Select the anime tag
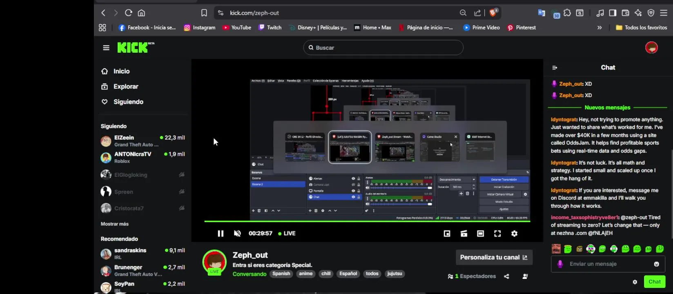The height and width of the screenshot is (294, 673). 305,274
